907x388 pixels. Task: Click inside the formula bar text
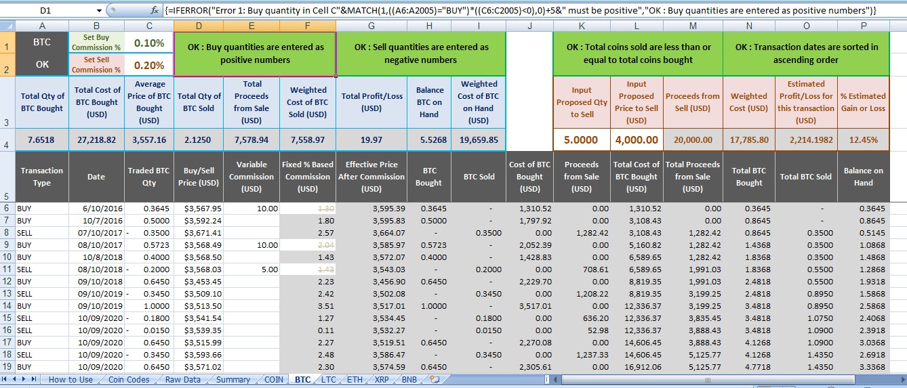520,11
